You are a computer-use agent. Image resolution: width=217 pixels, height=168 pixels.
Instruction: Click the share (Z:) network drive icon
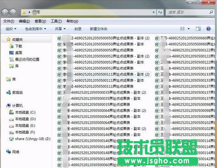[11, 139]
